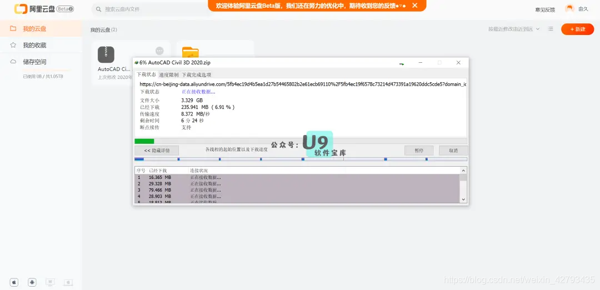Select thread row 1 with 16.365 MB
This screenshot has width=600, height=290.
point(297,178)
